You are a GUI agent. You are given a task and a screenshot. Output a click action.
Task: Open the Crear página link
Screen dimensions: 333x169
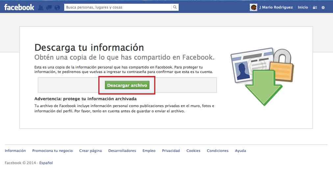coord(90,151)
